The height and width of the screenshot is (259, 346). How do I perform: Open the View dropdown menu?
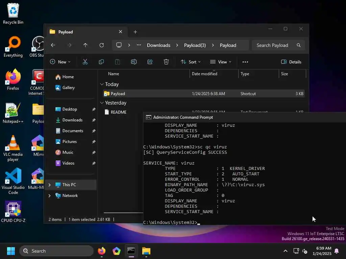pos(221,62)
